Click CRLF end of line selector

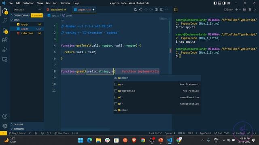(190, 133)
